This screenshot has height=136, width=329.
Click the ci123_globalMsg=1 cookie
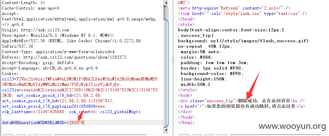tap(120, 112)
